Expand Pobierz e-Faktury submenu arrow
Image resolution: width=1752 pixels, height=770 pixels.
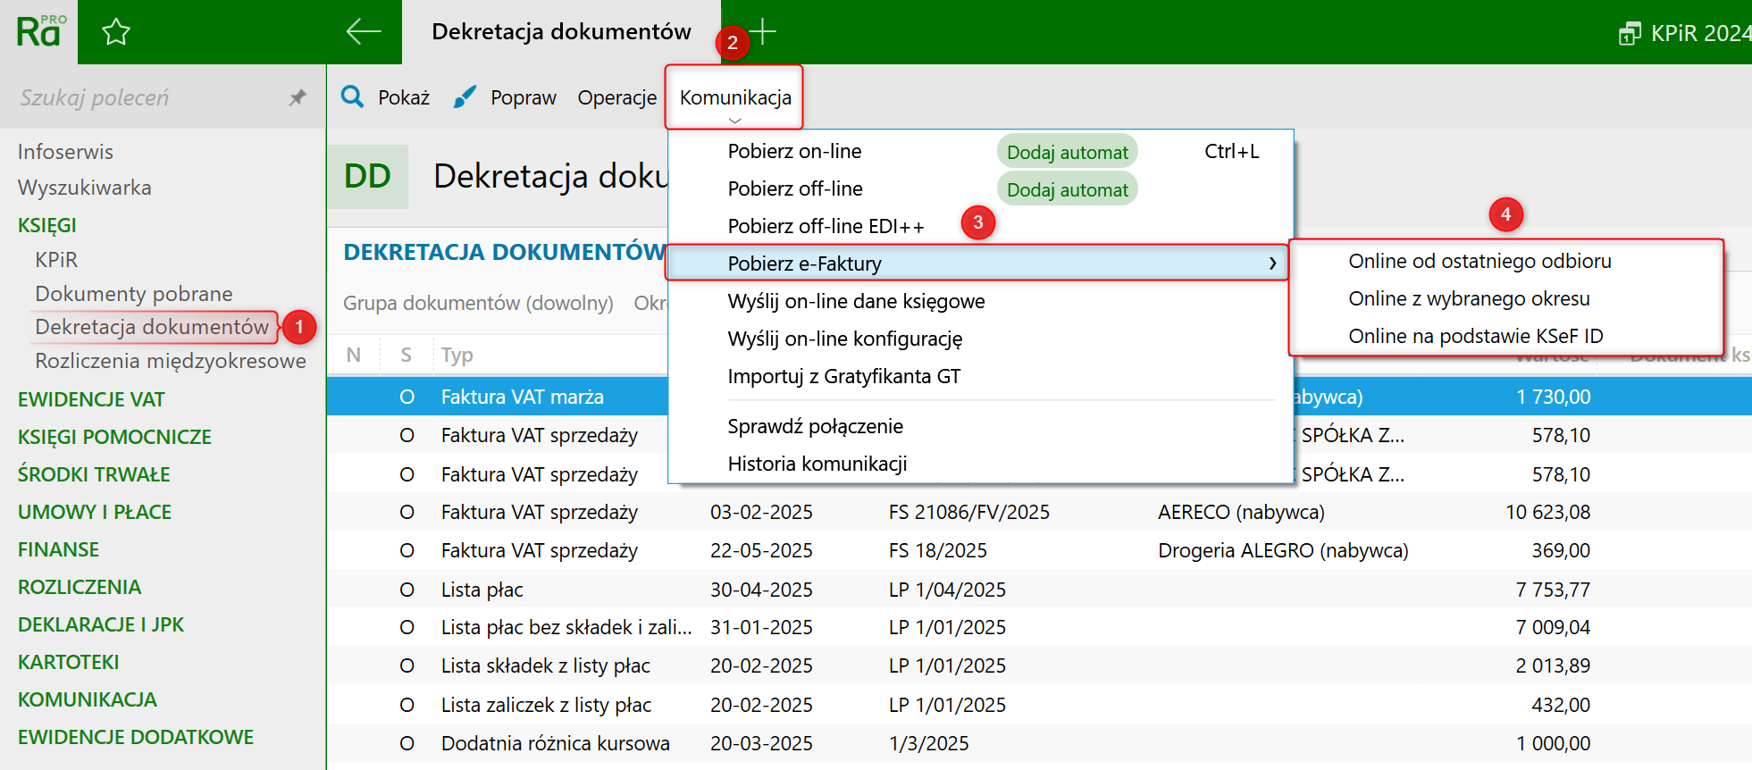[1272, 264]
